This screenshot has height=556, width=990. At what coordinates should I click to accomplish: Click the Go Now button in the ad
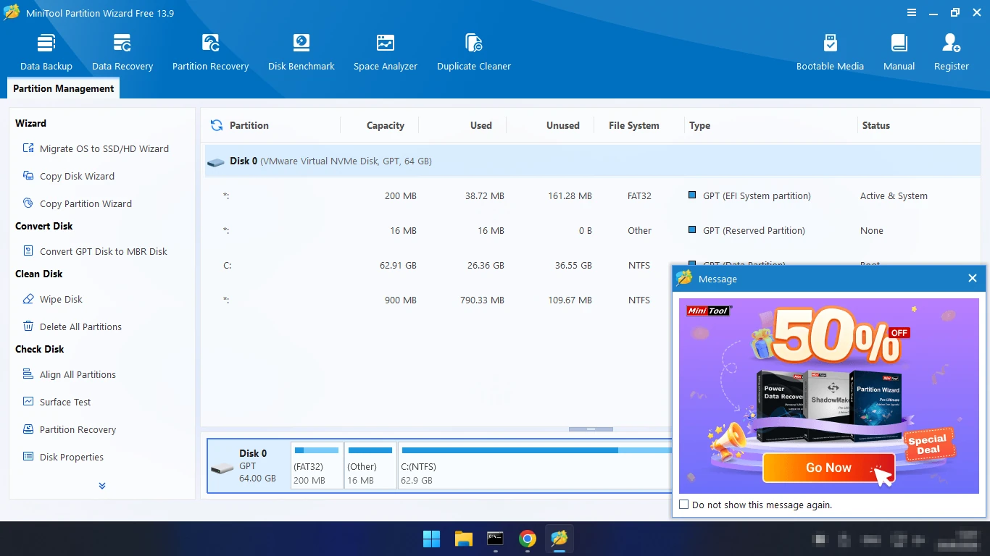(828, 468)
